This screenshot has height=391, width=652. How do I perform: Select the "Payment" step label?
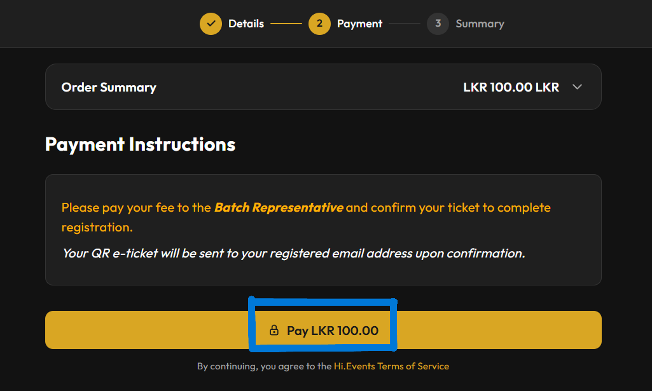tap(359, 24)
